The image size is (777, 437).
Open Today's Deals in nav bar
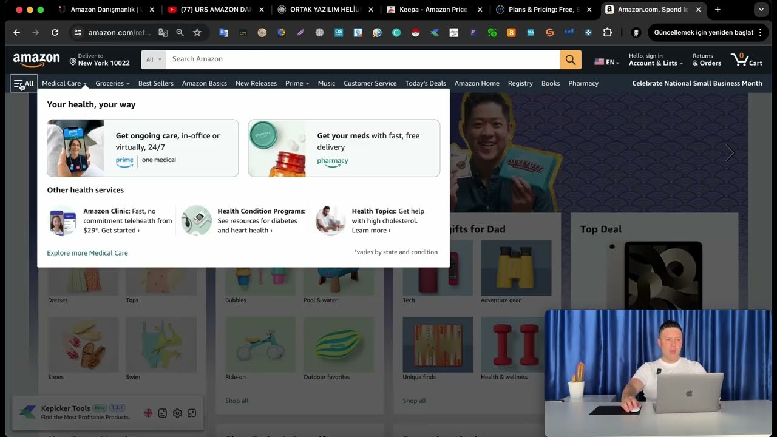(426, 83)
